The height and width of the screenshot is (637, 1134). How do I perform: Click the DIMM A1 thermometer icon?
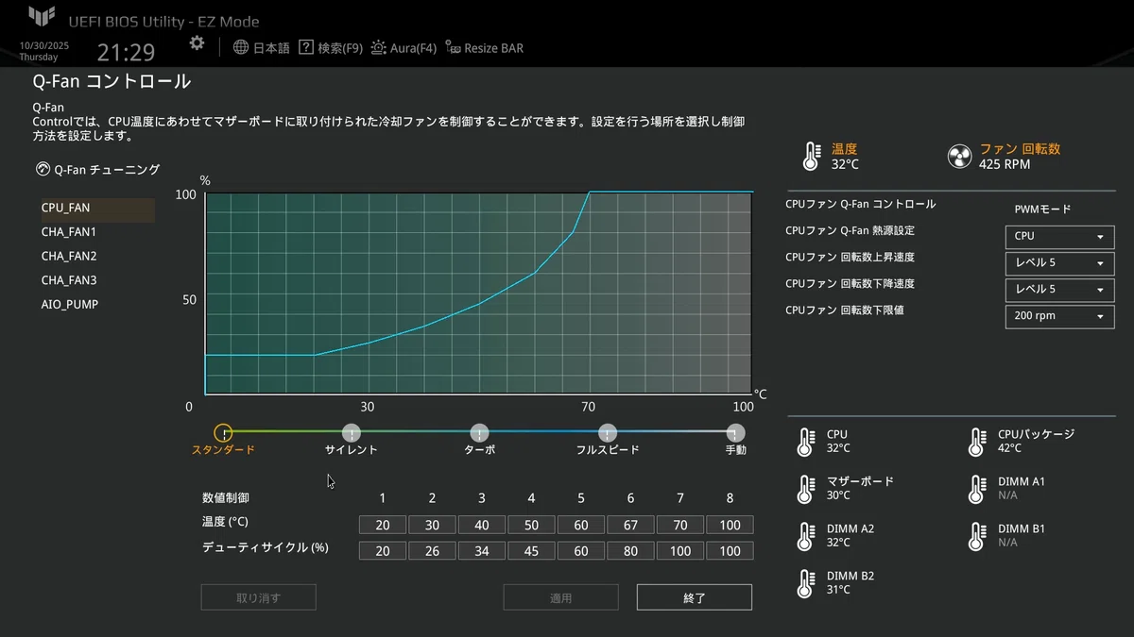(x=976, y=489)
